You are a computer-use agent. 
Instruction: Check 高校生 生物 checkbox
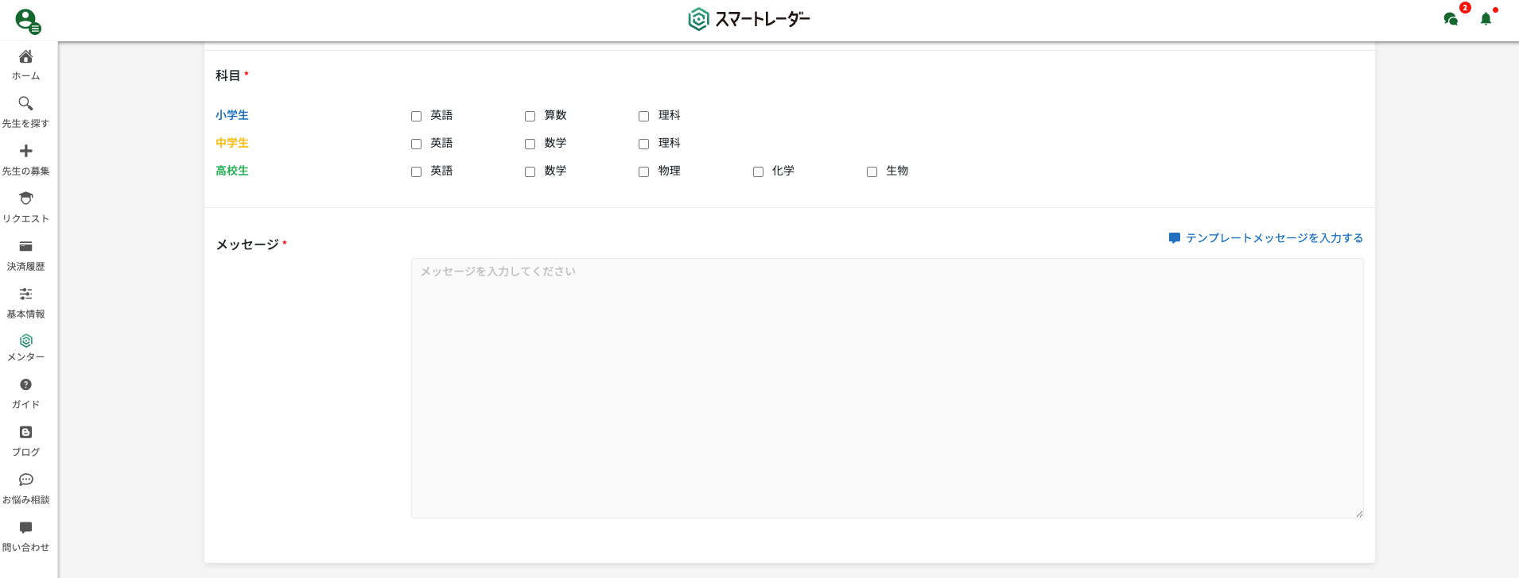(872, 171)
